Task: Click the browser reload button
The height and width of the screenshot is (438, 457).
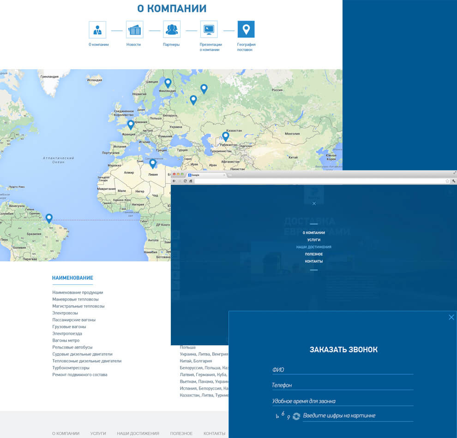Action: click(184, 181)
